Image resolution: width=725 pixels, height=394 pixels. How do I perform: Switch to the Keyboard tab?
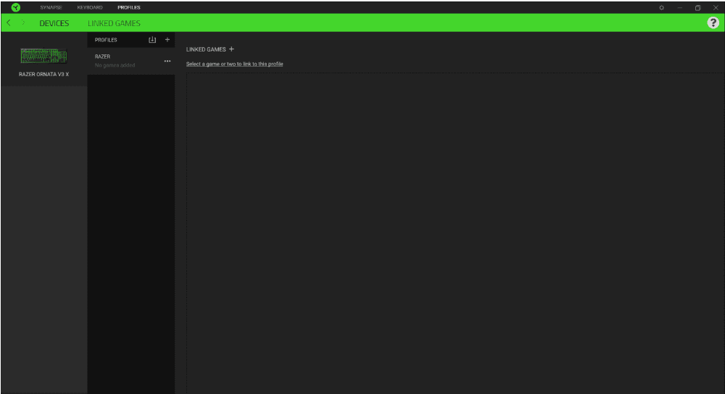point(90,7)
